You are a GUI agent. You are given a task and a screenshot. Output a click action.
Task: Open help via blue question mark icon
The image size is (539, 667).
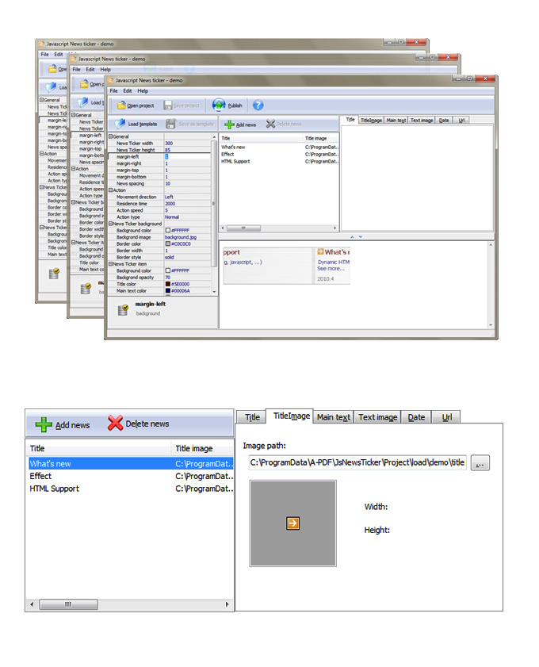[258, 105]
